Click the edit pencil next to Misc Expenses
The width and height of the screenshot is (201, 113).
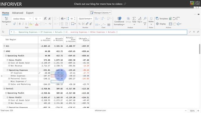point(26,81)
